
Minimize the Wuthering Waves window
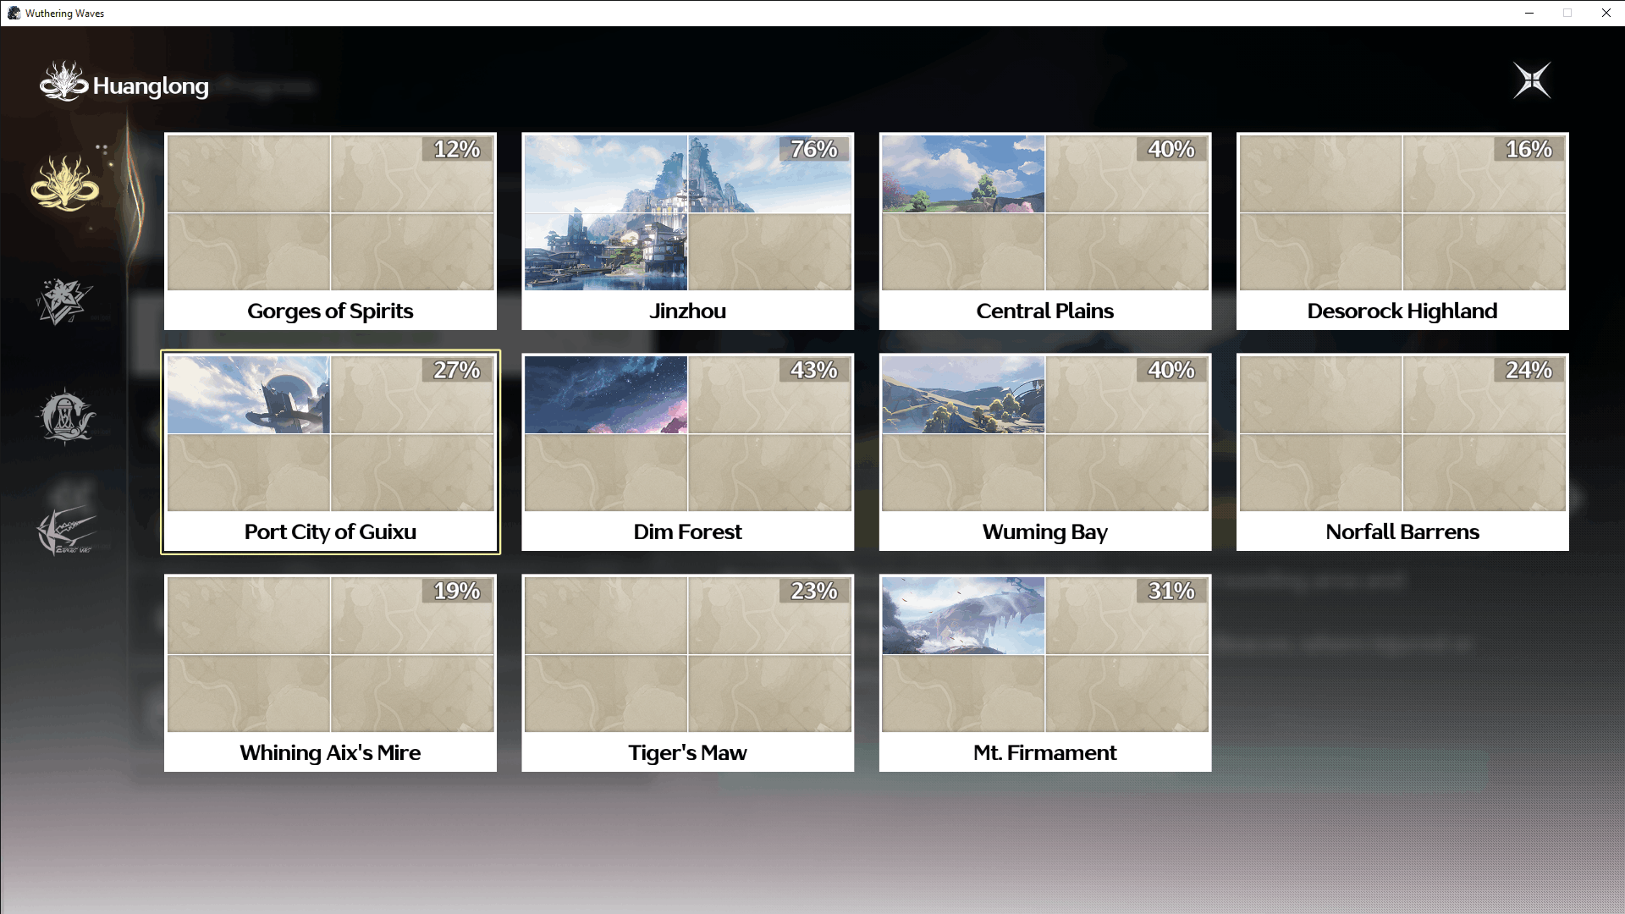[1529, 13]
